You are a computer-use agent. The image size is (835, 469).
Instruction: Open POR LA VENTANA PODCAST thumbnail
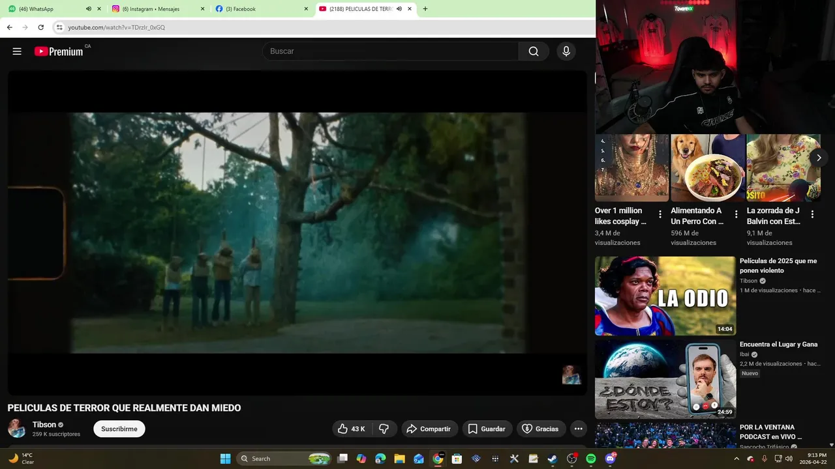665,435
